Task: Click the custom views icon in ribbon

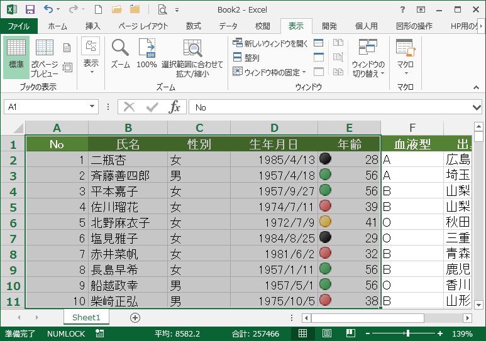Action: (x=67, y=67)
